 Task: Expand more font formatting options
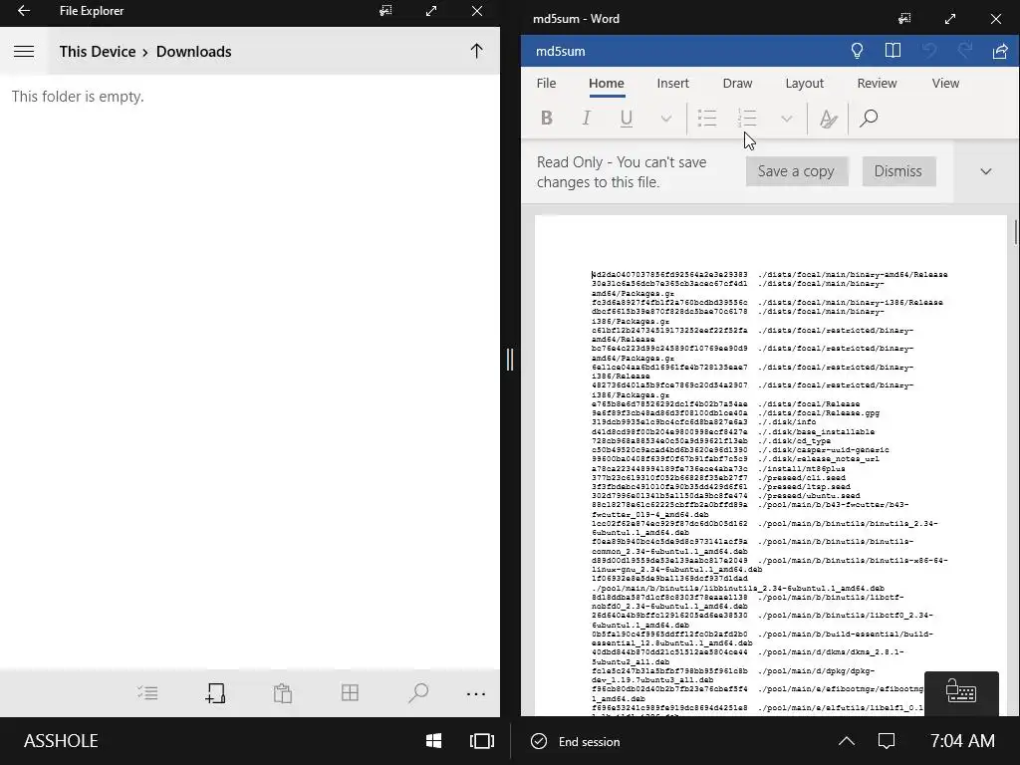pos(665,120)
